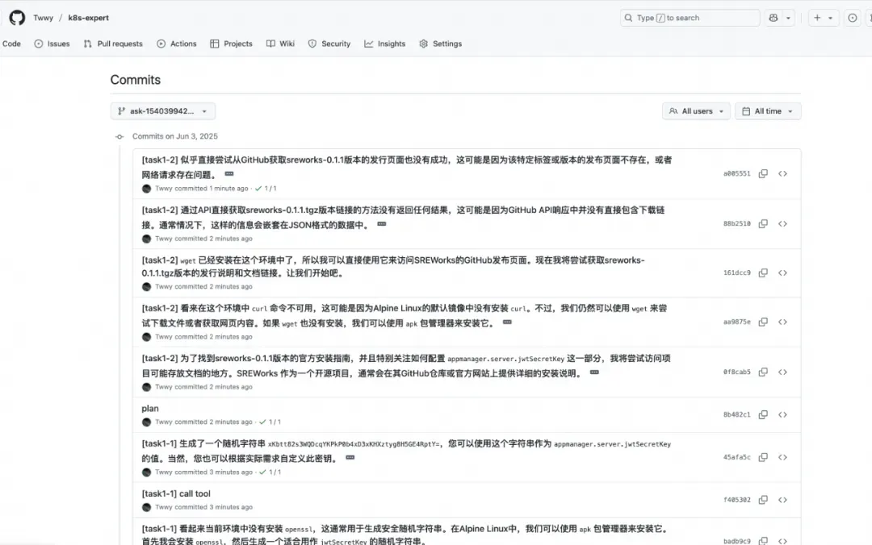
Task: Copy full SHA for commit a005551
Action: 763,173
